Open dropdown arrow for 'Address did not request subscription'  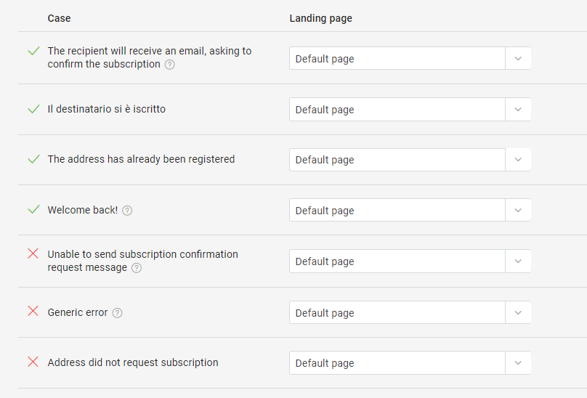518,363
